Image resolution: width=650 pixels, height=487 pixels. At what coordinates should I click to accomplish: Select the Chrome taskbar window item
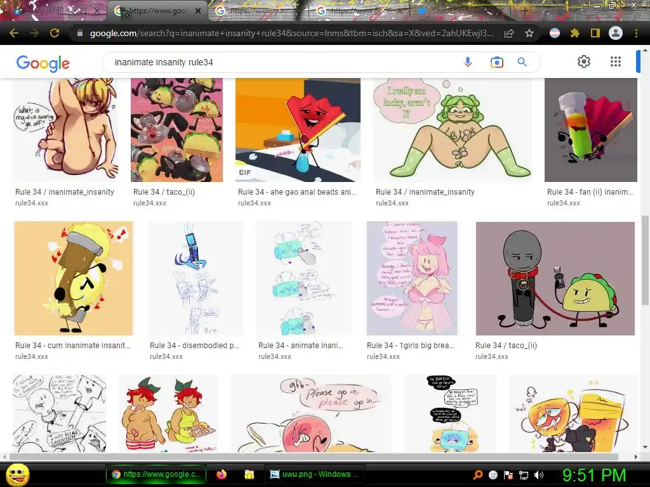pyautogui.click(x=156, y=474)
